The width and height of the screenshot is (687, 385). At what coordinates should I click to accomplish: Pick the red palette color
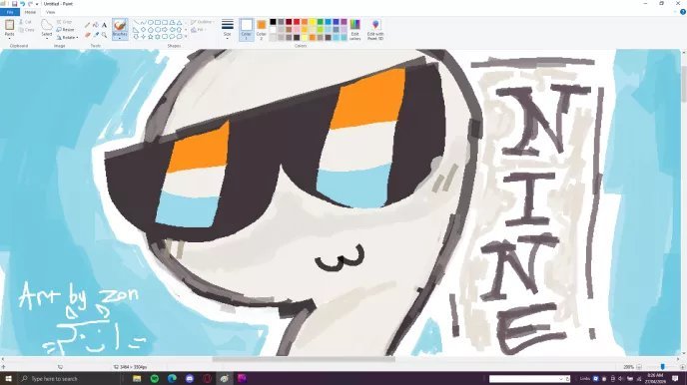pos(297,22)
